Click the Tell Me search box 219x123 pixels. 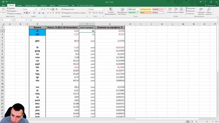[x=86, y=5]
